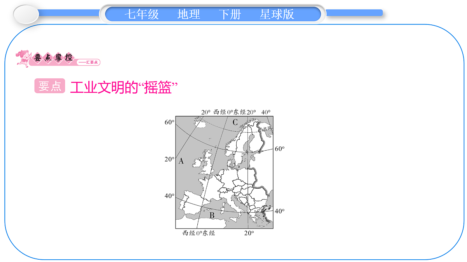Click the 60° label right of the map
Image resolution: width=467 pixels, height=262 pixels.
(x=280, y=149)
